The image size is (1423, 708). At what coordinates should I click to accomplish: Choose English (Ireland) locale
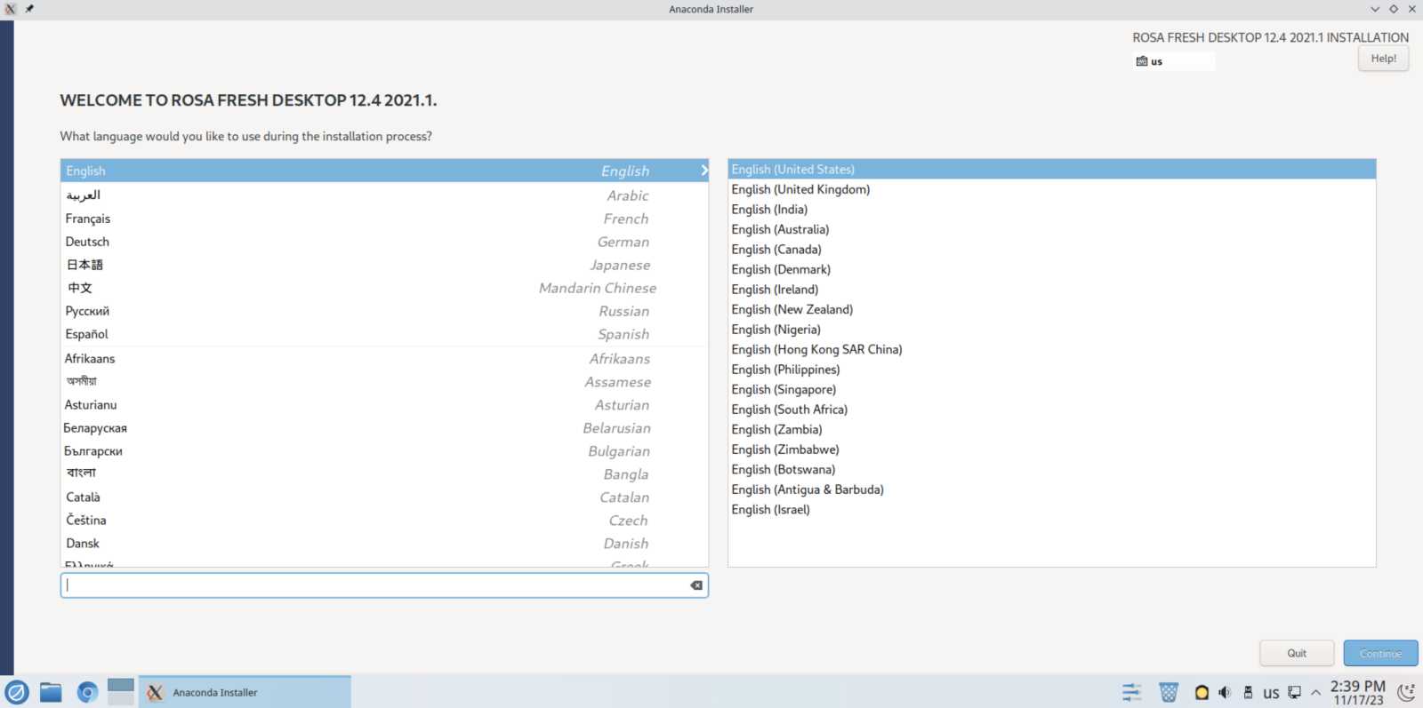[1051, 290]
